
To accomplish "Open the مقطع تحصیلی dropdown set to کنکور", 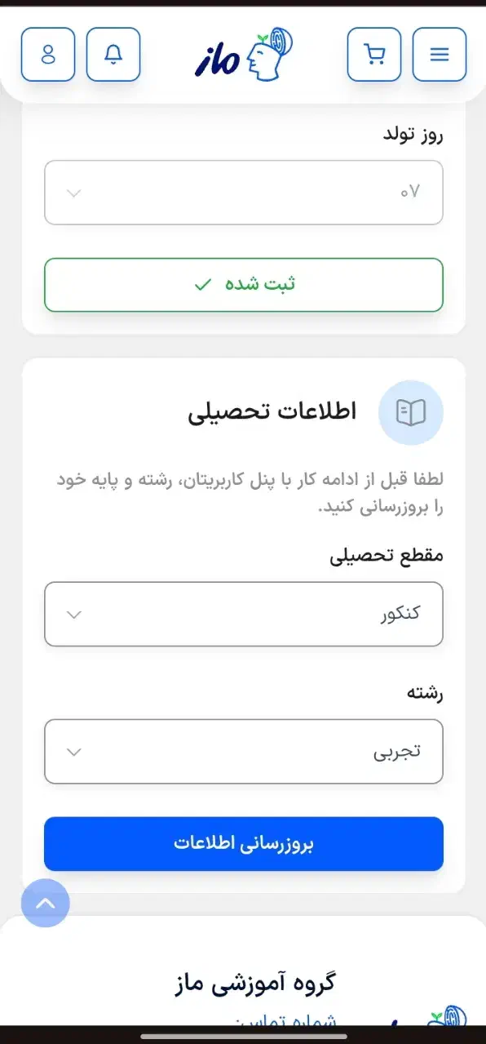I will (x=243, y=614).
